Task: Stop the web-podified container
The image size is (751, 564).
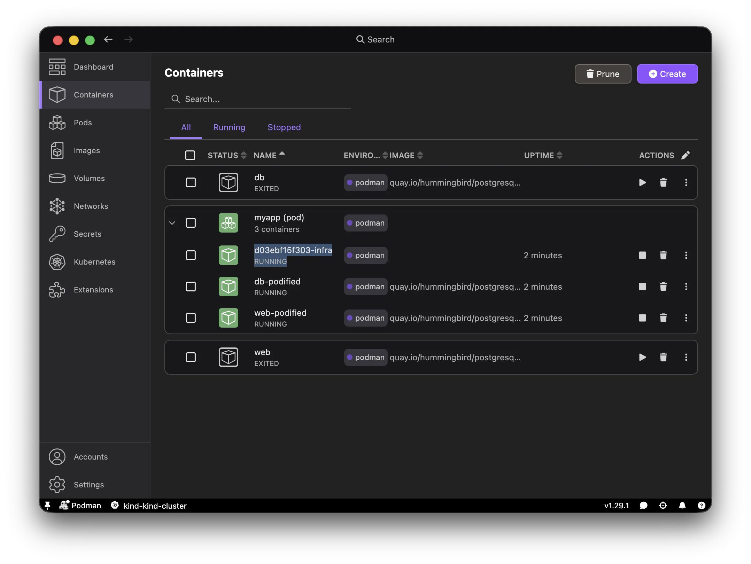Action: 643,318
